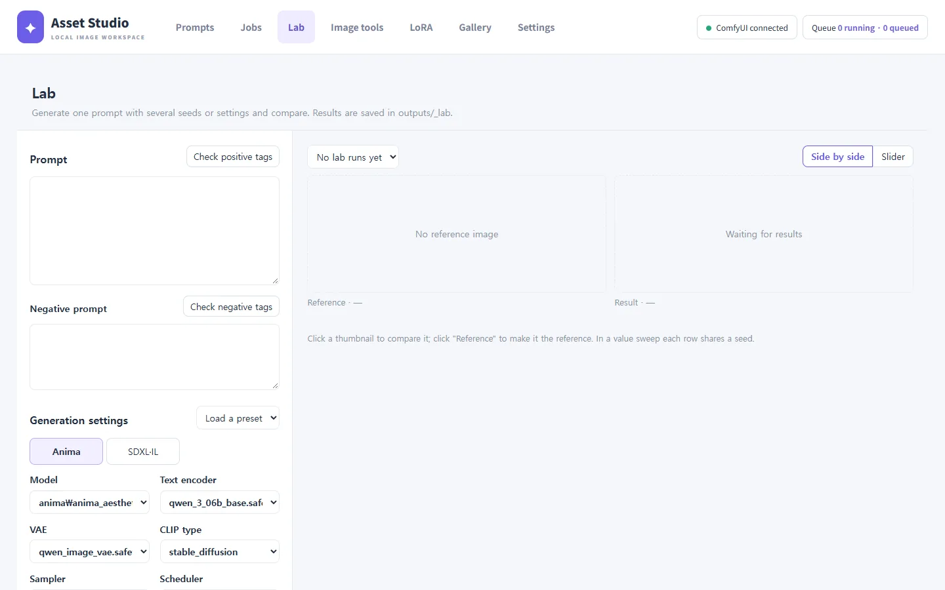The image size is (945, 590).
Task: Open the VAE dropdown
Action: (x=89, y=552)
